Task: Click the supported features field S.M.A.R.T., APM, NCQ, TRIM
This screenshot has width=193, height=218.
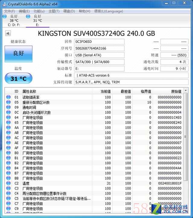Action: click(131, 82)
